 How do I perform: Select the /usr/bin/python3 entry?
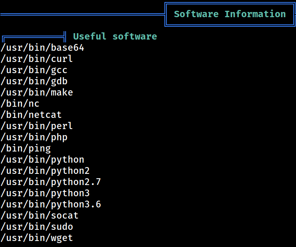tap(45, 193)
